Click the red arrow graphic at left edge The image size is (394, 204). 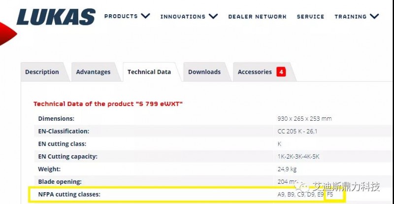point(8,34)
